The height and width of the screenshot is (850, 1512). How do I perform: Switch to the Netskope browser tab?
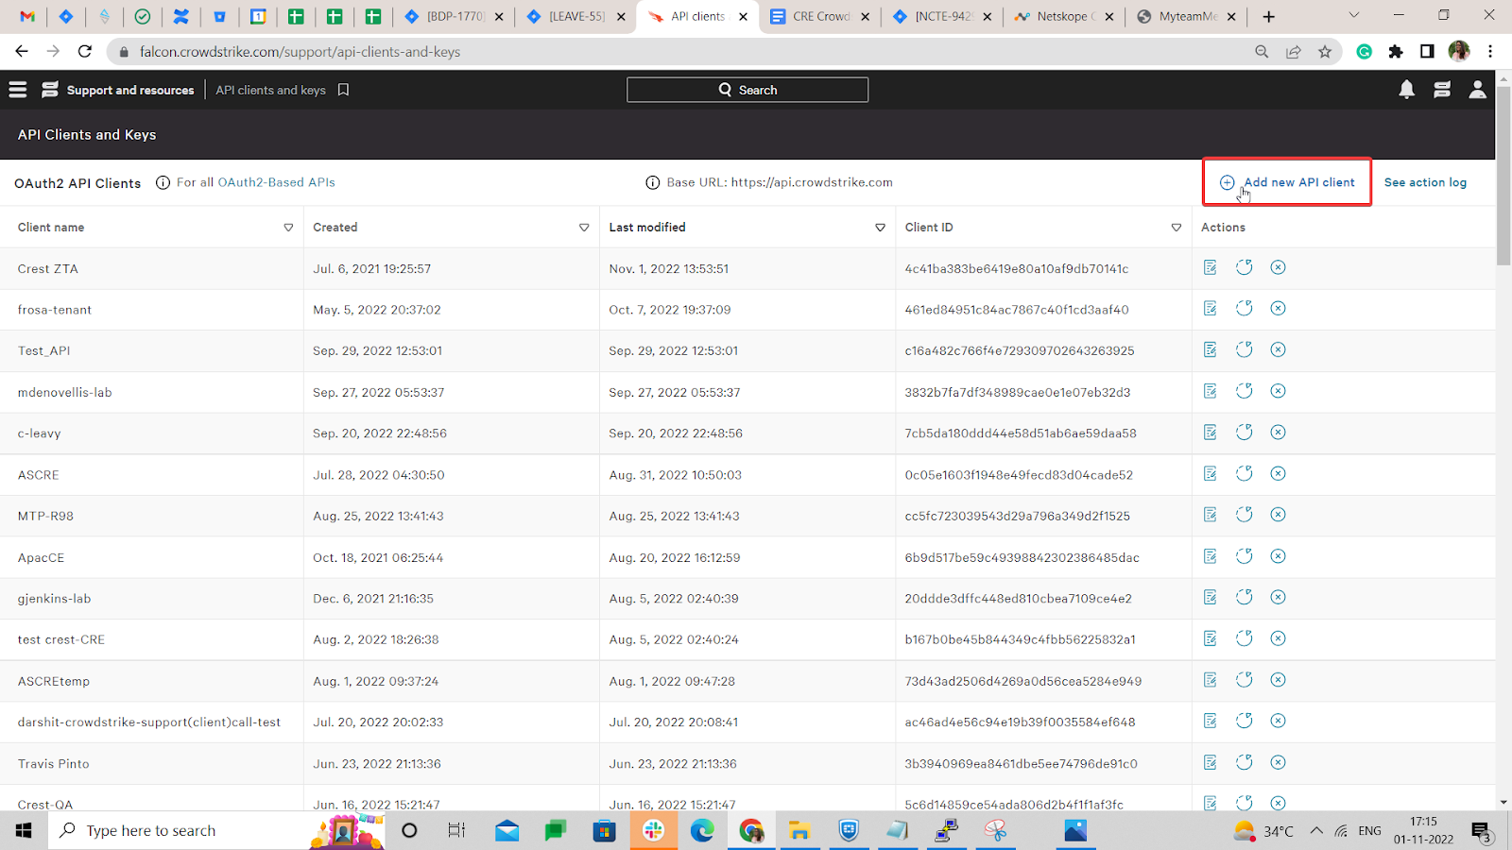(1064, 17)
